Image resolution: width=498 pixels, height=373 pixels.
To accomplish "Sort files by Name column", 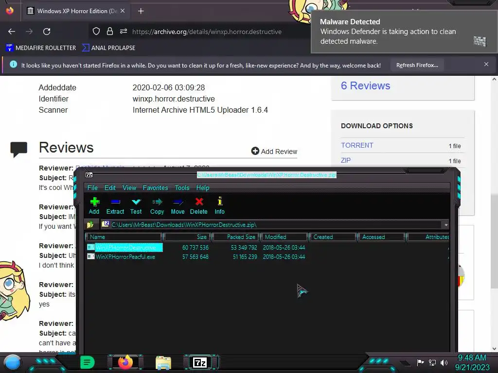I will [124, 237].
